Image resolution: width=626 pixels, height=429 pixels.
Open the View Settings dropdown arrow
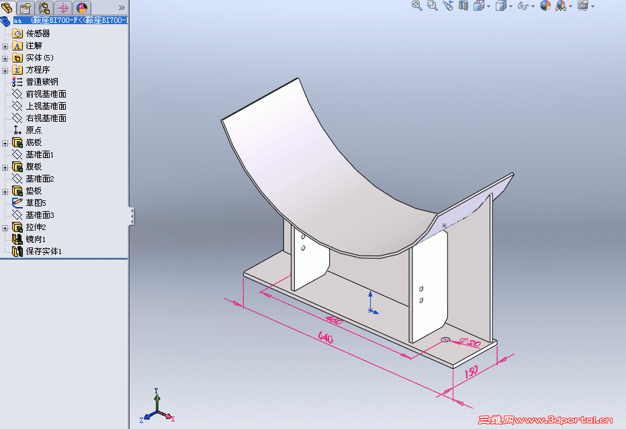tap(593, 7)
